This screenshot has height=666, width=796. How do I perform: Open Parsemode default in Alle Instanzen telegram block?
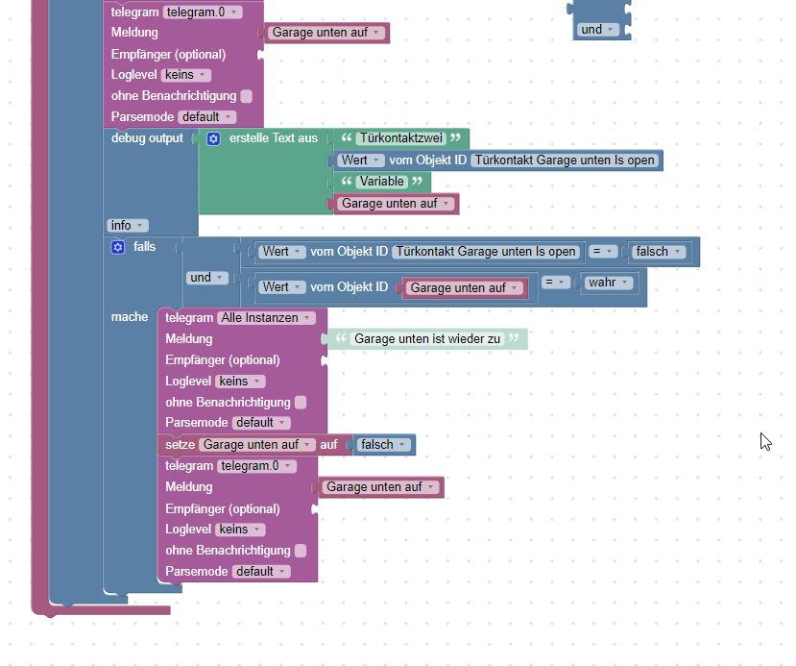[x=261, y=423]
